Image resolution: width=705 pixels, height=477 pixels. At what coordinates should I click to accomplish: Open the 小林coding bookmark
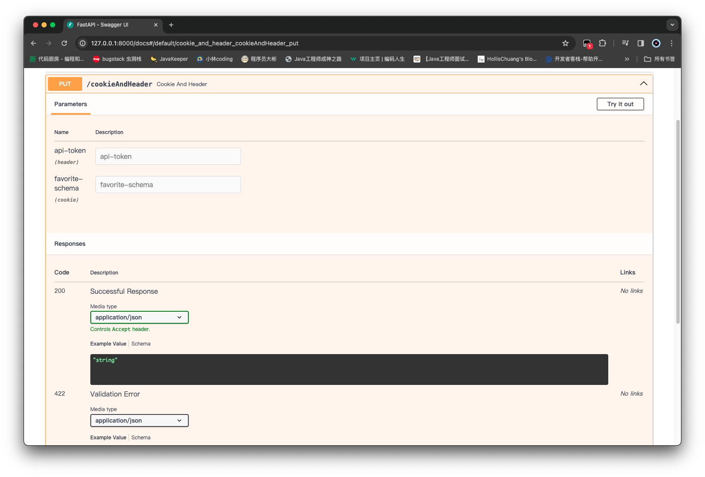(214, 59)
